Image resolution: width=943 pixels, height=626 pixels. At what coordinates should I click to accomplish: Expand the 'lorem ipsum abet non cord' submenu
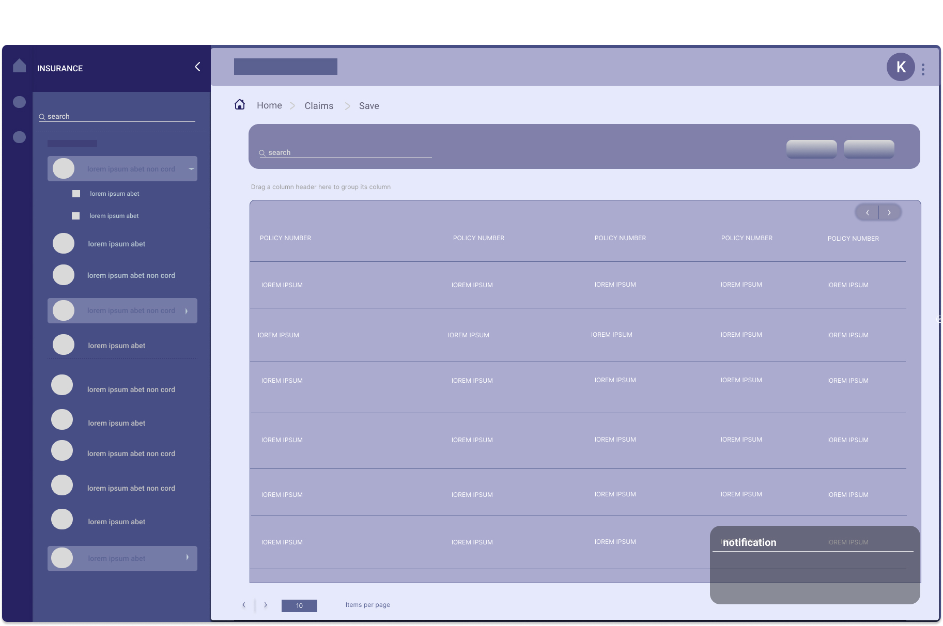pos(186,310)
